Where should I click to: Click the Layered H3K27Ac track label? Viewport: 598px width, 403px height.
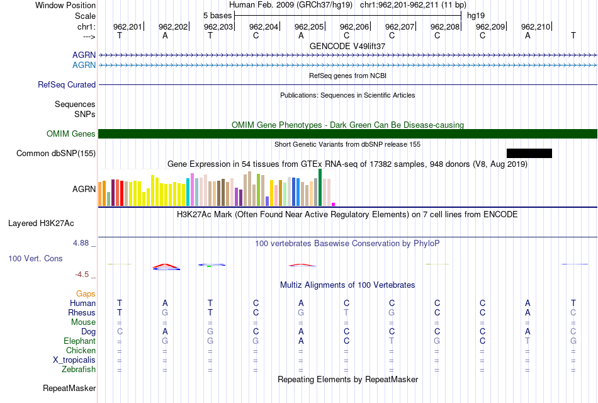[41, 224]
